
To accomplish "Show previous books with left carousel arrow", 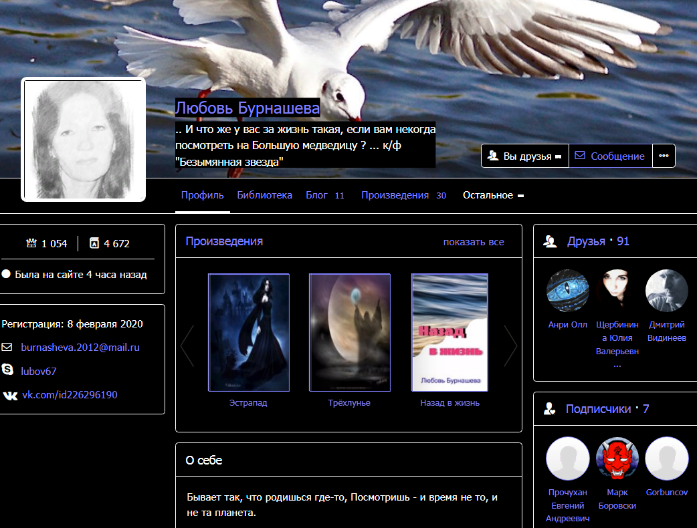I will [x=187, y=346].
